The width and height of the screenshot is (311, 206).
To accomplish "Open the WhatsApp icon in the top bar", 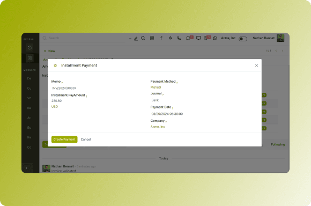I will coord(215,38).
